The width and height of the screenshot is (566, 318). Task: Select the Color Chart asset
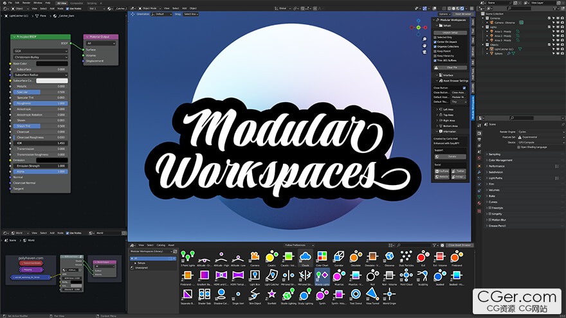click(322, 258)
